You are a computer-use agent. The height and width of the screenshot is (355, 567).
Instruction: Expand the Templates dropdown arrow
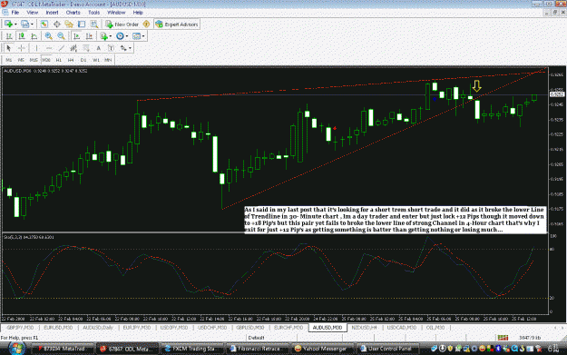[143, 36]
